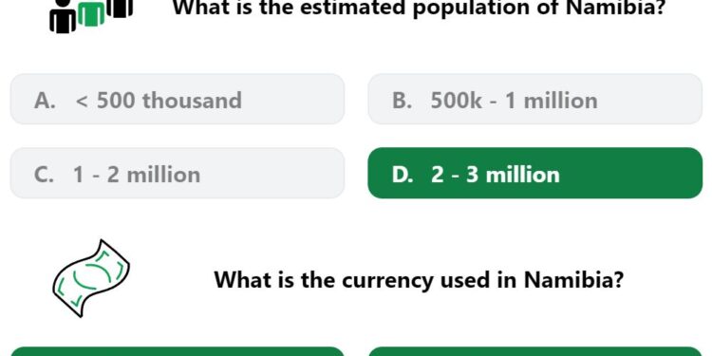
Task: Click the left black person figure
Action: click(63, 17)
